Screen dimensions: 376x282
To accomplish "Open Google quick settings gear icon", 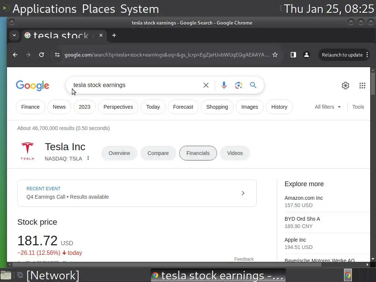I will pyautogui.click(x=345, y=85).
